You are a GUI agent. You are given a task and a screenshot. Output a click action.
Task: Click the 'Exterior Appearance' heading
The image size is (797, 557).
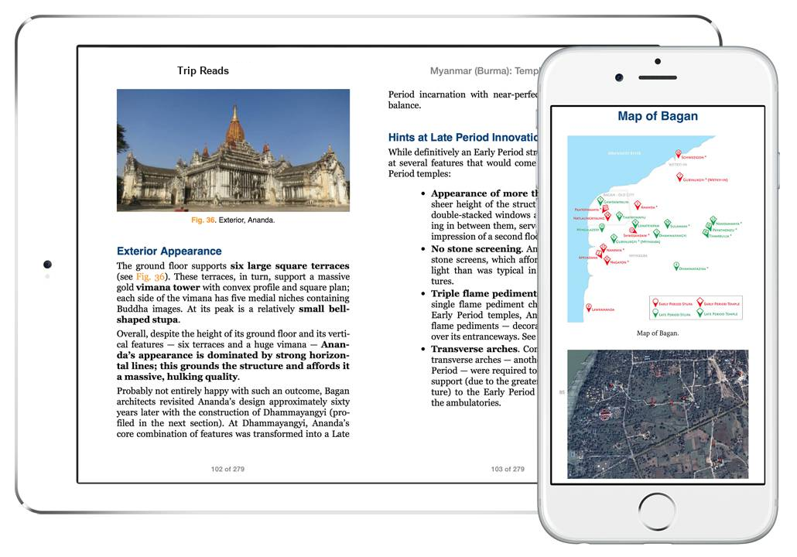point(169,251)
